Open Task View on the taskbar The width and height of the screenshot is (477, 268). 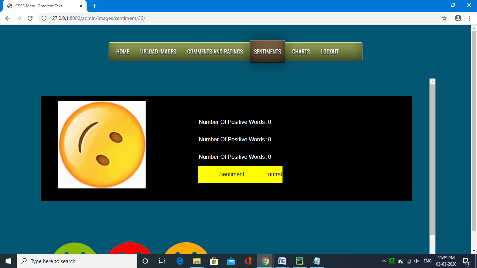[162, 261]
